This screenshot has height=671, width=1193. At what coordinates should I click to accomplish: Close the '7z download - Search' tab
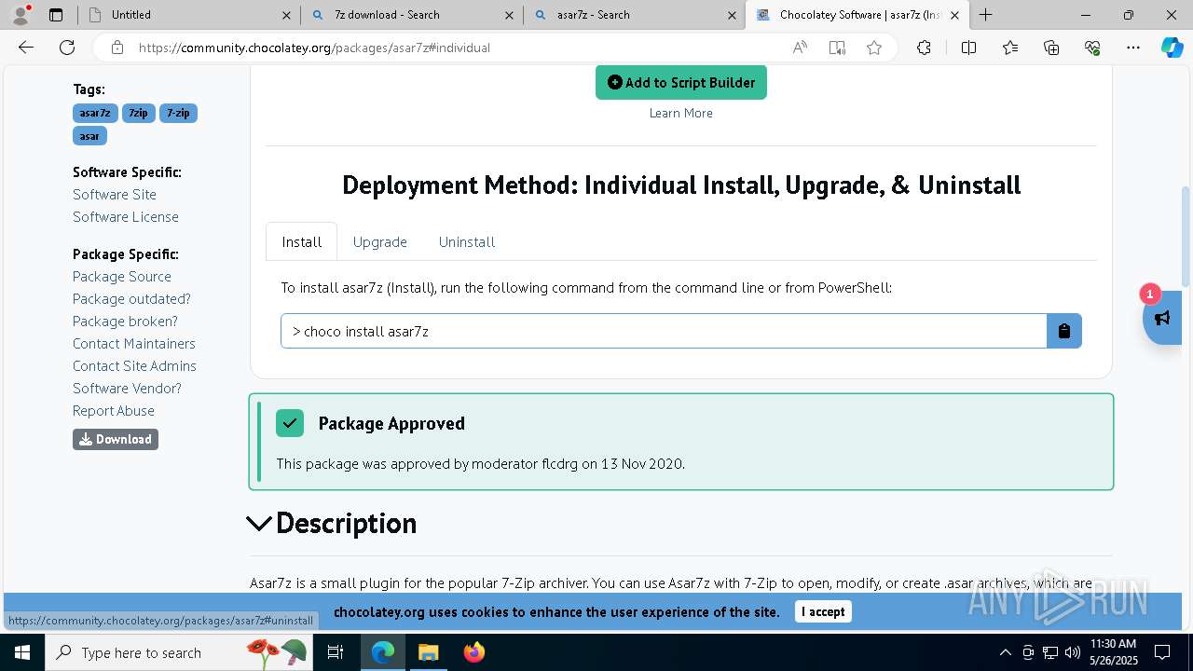pyautogui.click(x=509, y=15)
